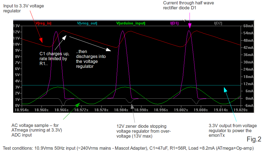Click the 19.014s time axis label
Viewport: 264px width, 153px height.
point(221,110)
